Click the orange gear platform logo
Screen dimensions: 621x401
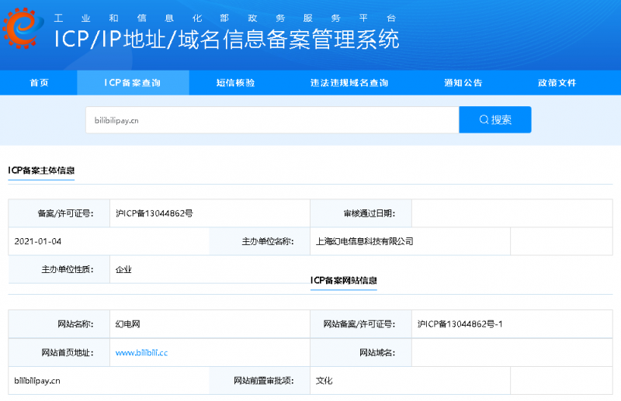coord(23,29)
